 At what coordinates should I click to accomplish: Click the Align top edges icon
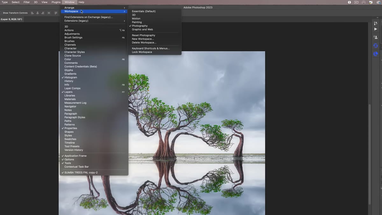tap(56, 13)
